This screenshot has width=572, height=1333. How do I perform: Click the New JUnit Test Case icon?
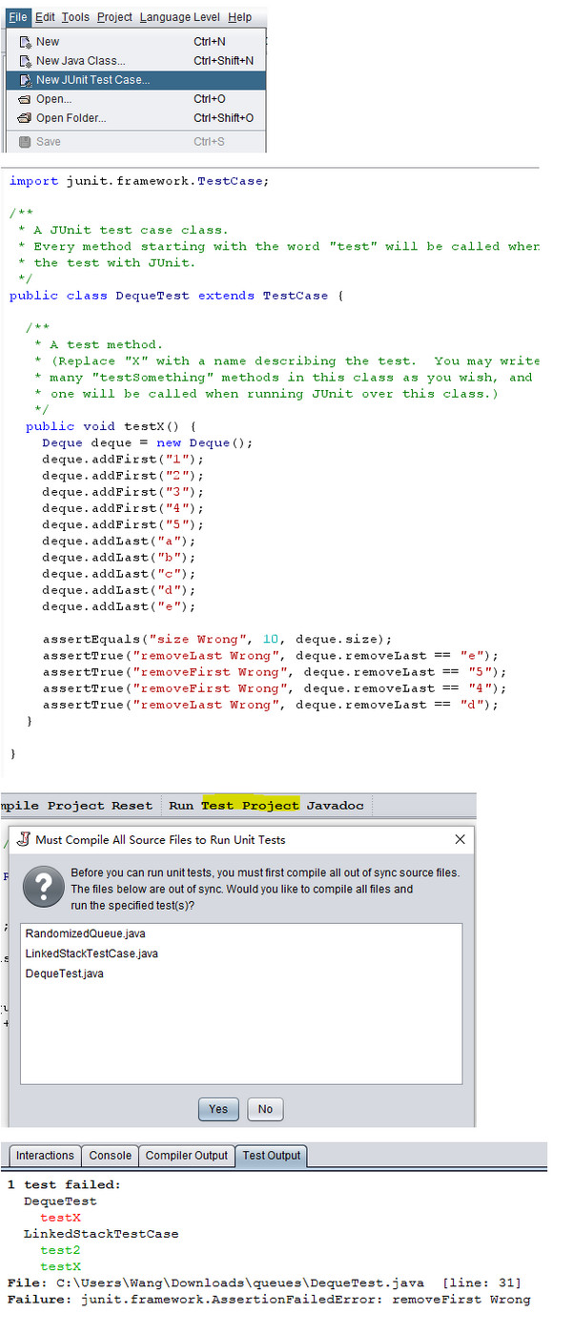click(x=25, y=80)
